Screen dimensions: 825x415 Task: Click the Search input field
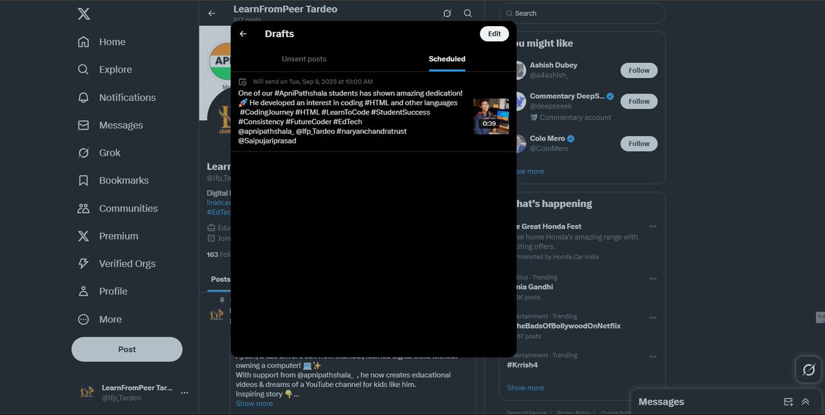coord(582,13)
